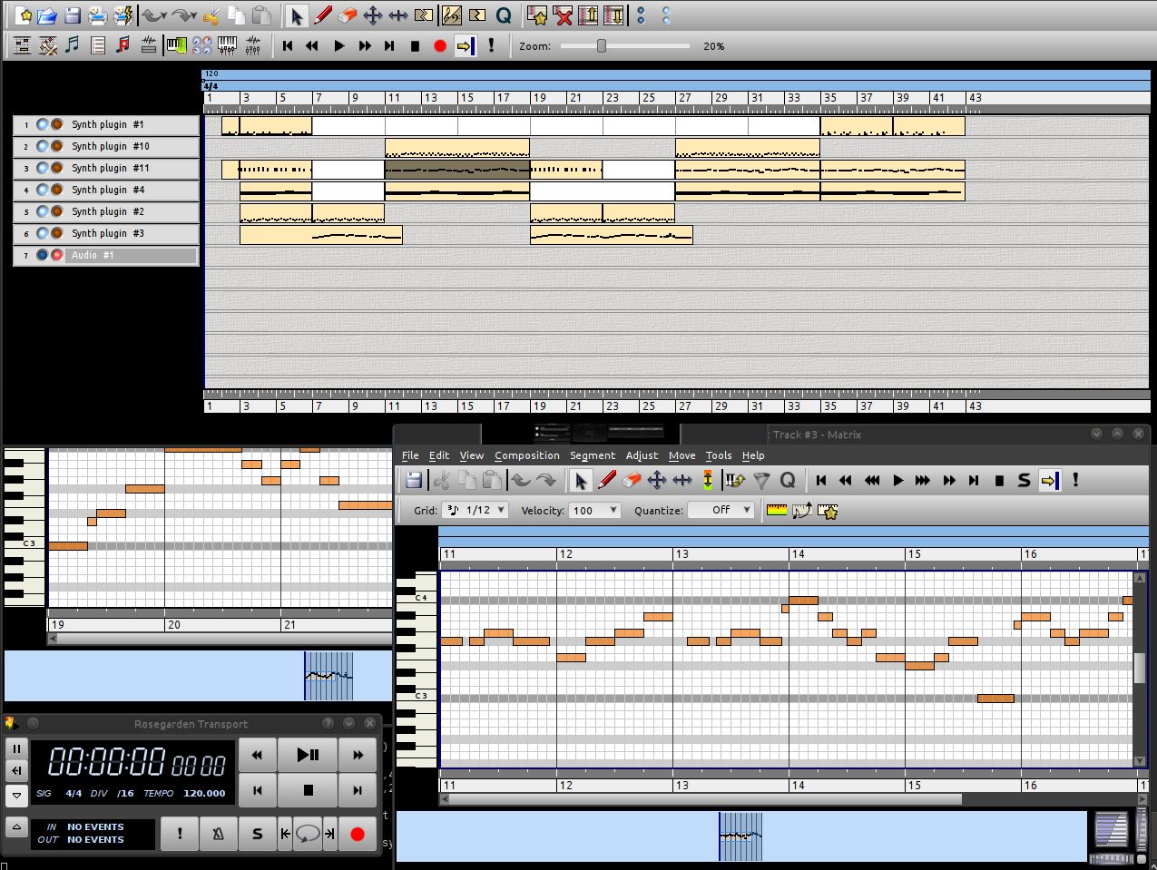Click the metronome button in Transport
Viewport: 1157px width, 870px height.
click(218, 834)
